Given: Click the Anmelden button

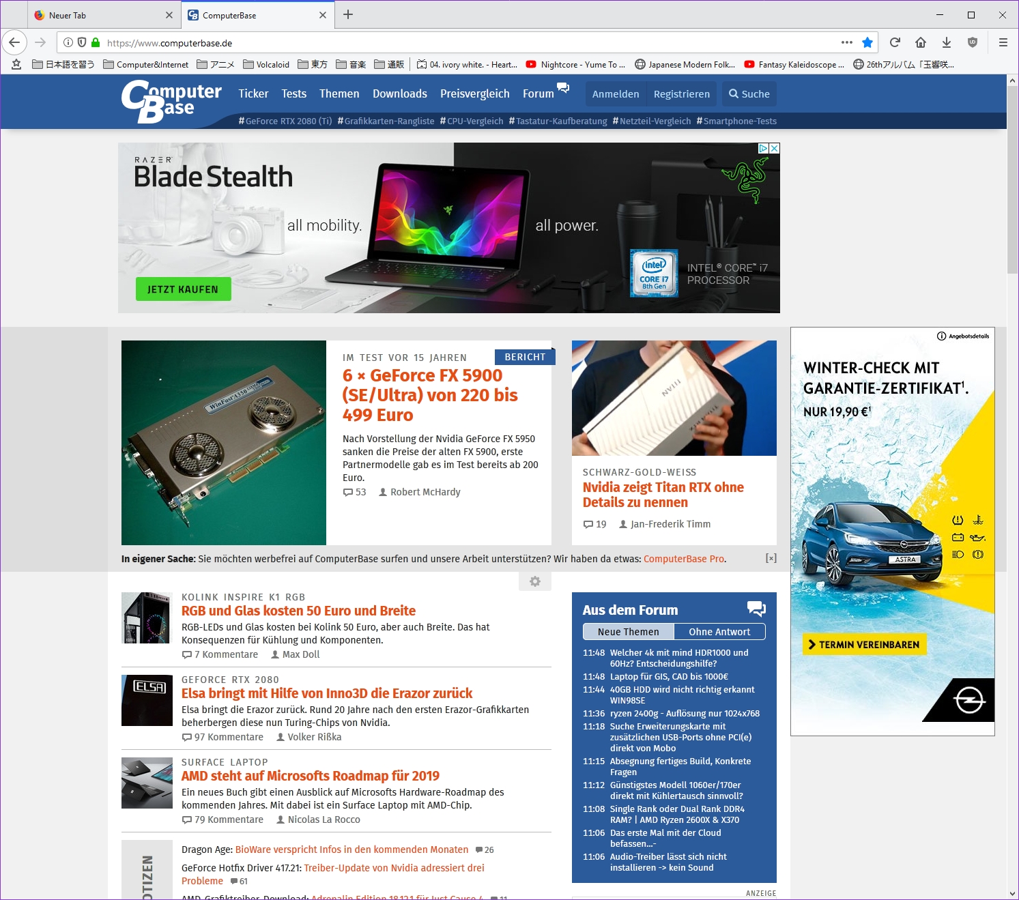Looking at the screenshot, I should [616, 94].
